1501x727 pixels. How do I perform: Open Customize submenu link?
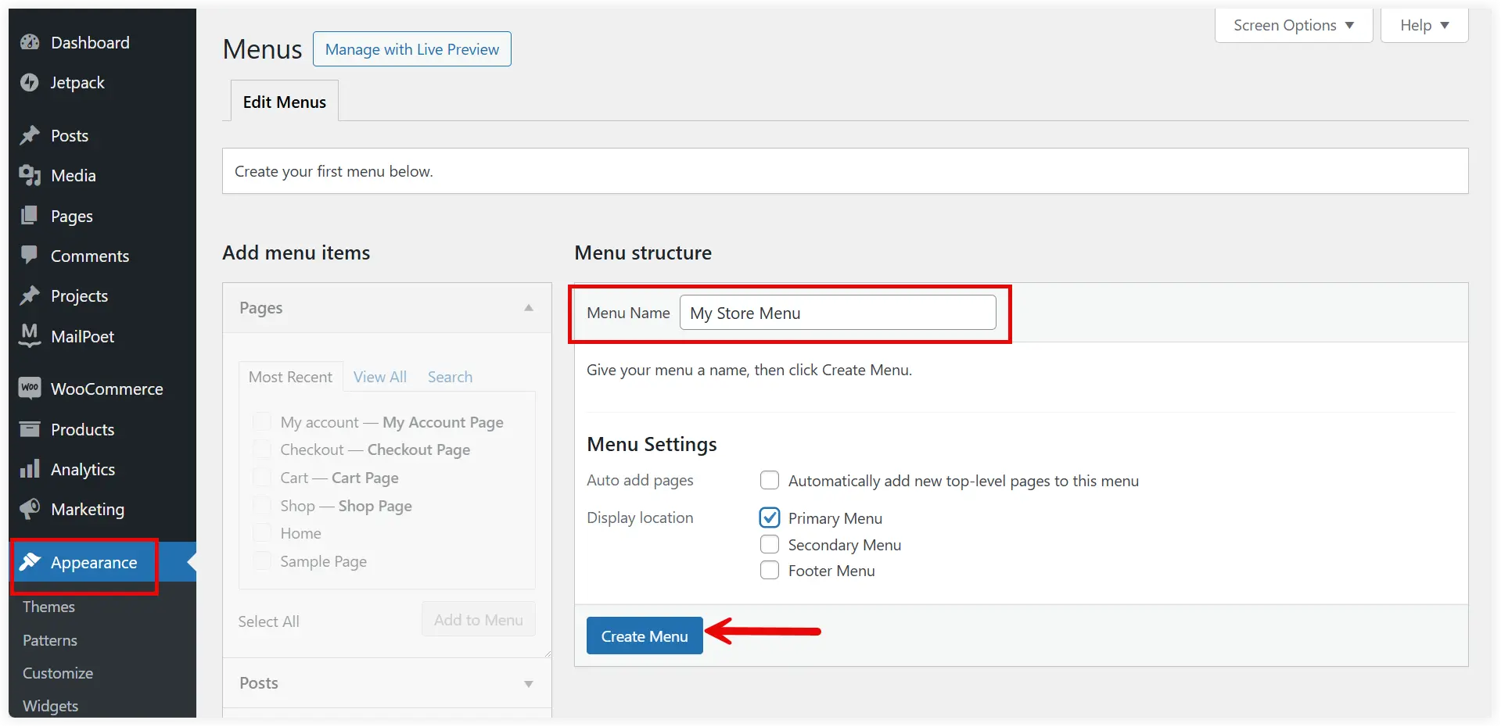click(58, 674)
